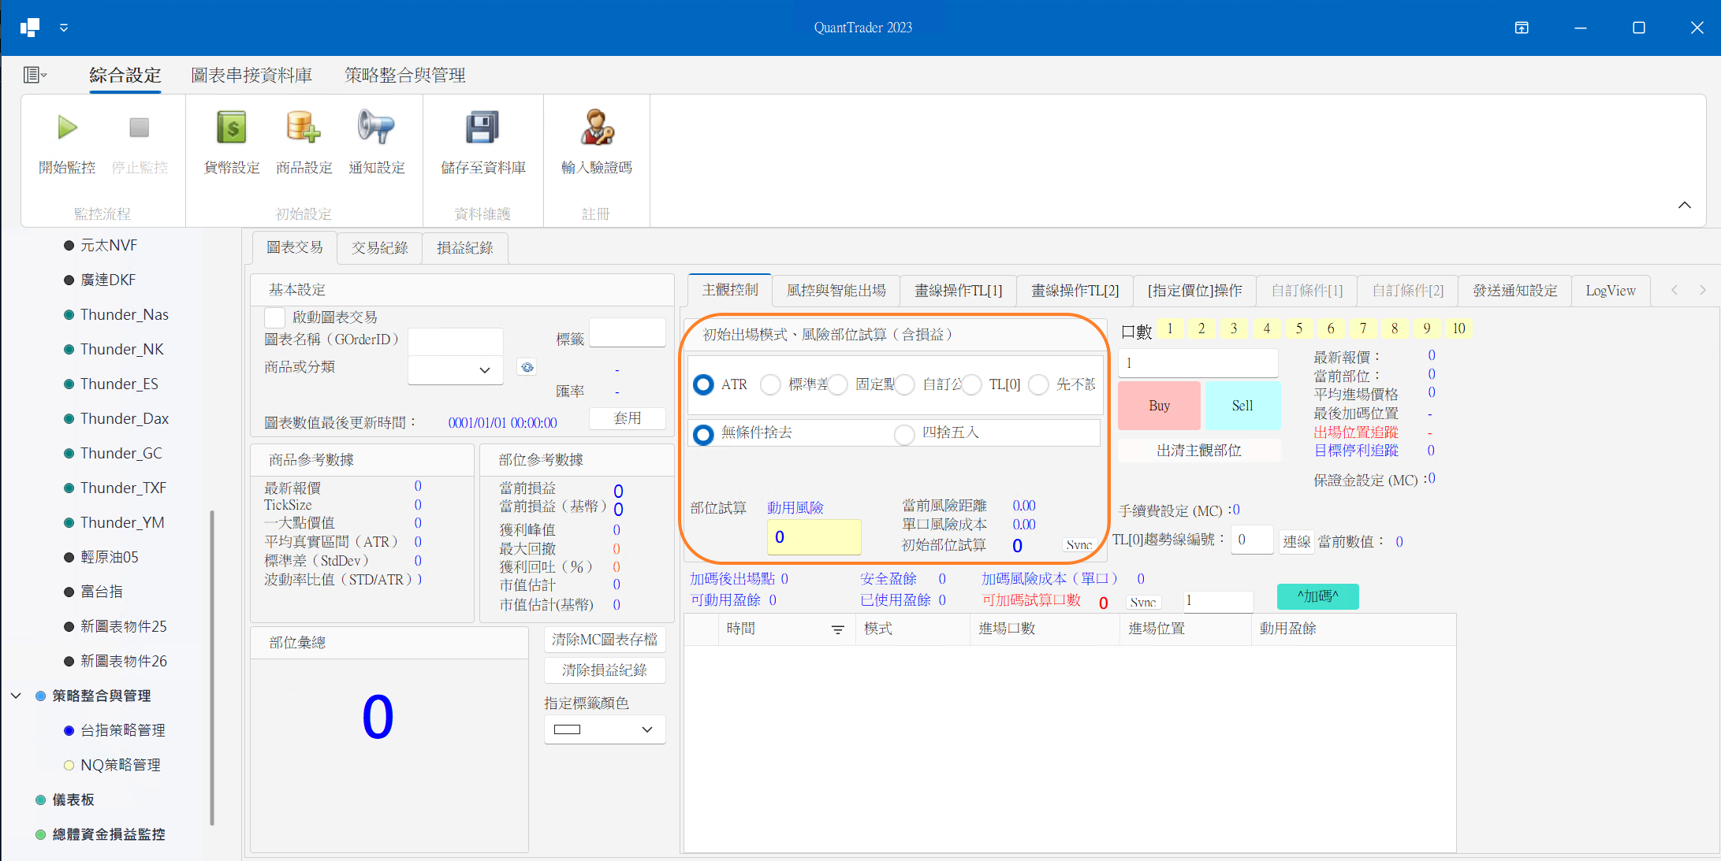Click 儲存至資料庫 save icon
1721x861 pixels.
click(482, 128)
